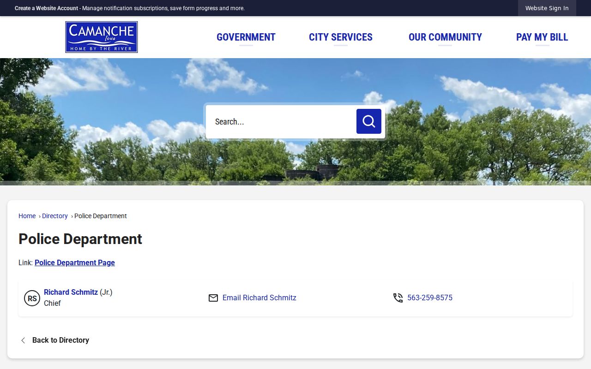The width and height of the screenshot is (591, 369).
Task: Go to Directory breadcrumb link
Action: pos(55,216)
